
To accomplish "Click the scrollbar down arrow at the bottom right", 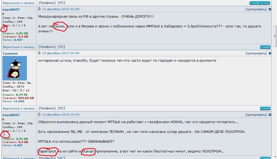I will [275, 157].
